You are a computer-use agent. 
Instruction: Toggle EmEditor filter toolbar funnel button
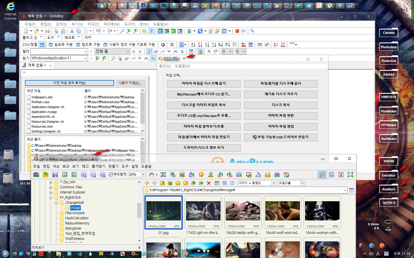pyautogui.click(x=151, y=31)
